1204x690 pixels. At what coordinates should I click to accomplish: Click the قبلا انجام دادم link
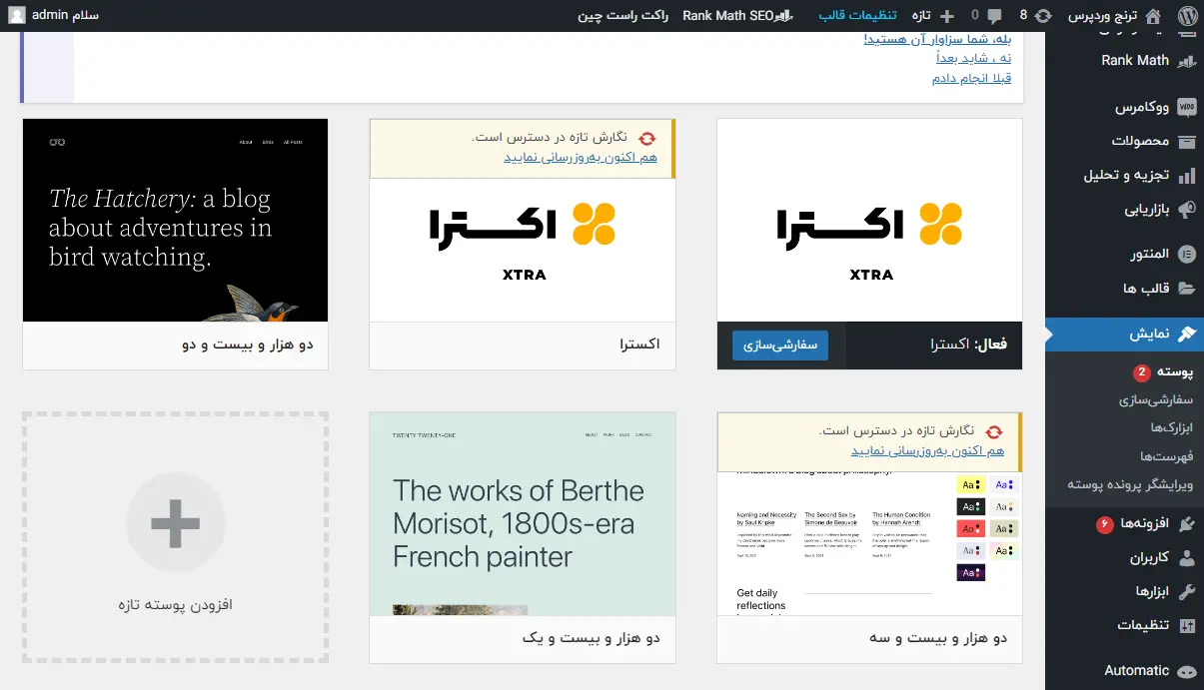pos(971,78)
